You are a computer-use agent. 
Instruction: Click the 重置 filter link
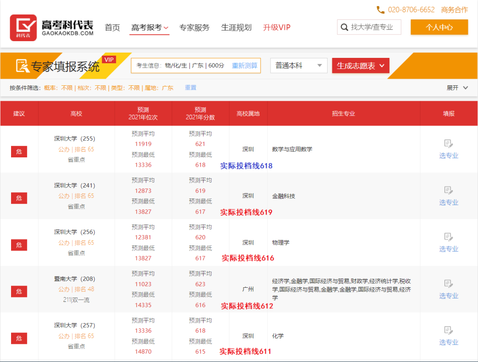pyautogui.click(x=190, y=88)
